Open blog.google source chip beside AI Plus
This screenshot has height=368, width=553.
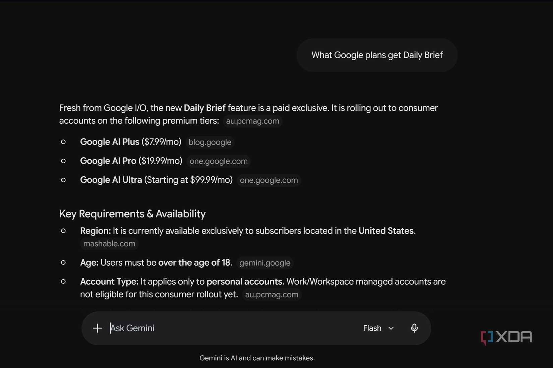pyautogui.click(x=210, y=142)
